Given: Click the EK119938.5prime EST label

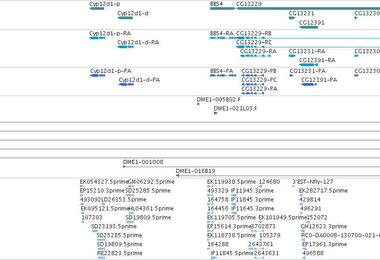Looking at the screenshot, I should tap(231, 182).
